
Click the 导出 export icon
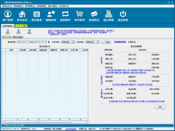8,31
